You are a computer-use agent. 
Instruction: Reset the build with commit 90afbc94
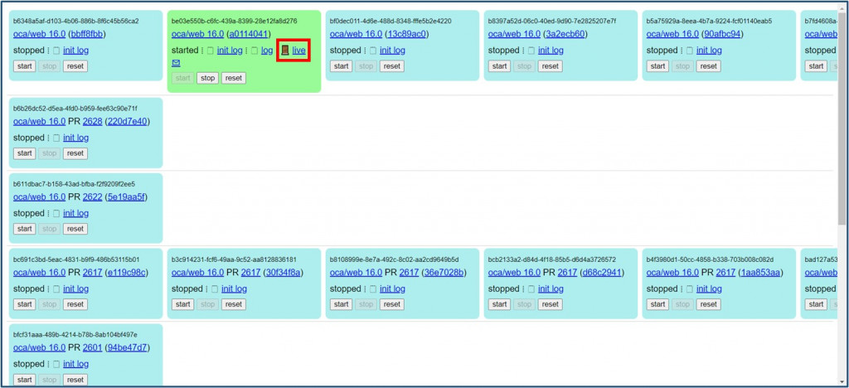coord(708,66)
